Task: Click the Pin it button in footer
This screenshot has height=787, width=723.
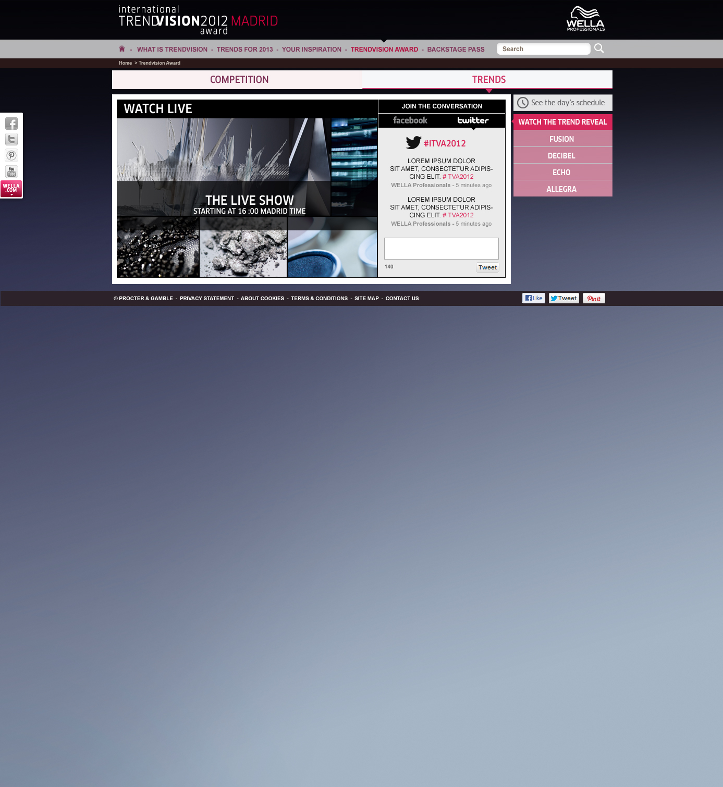Action: pos(594,298)
